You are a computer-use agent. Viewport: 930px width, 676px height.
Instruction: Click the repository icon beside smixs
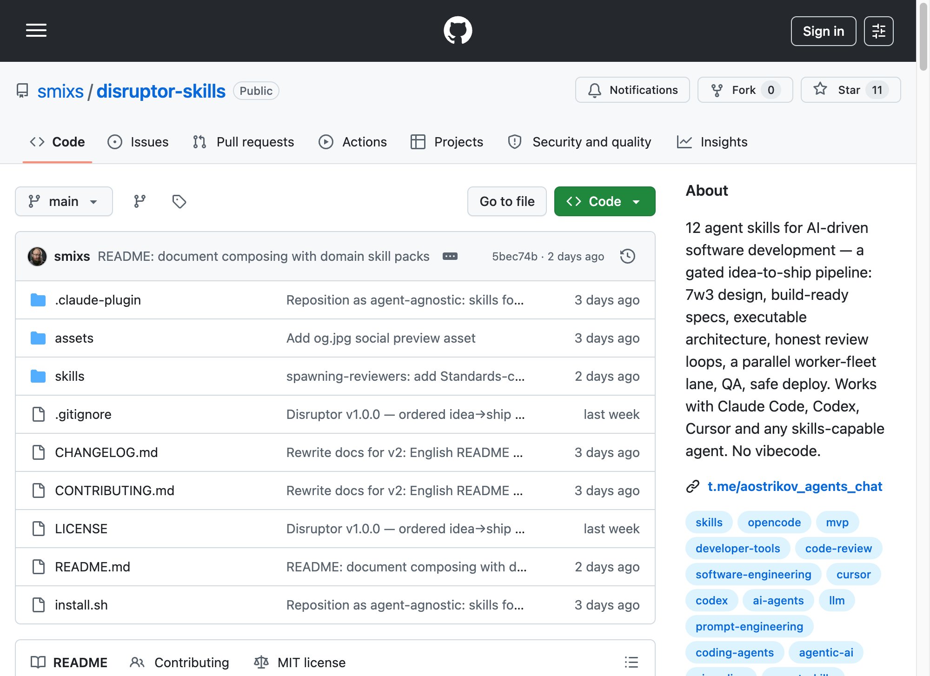pyautogui.click(x=22, y=91)
